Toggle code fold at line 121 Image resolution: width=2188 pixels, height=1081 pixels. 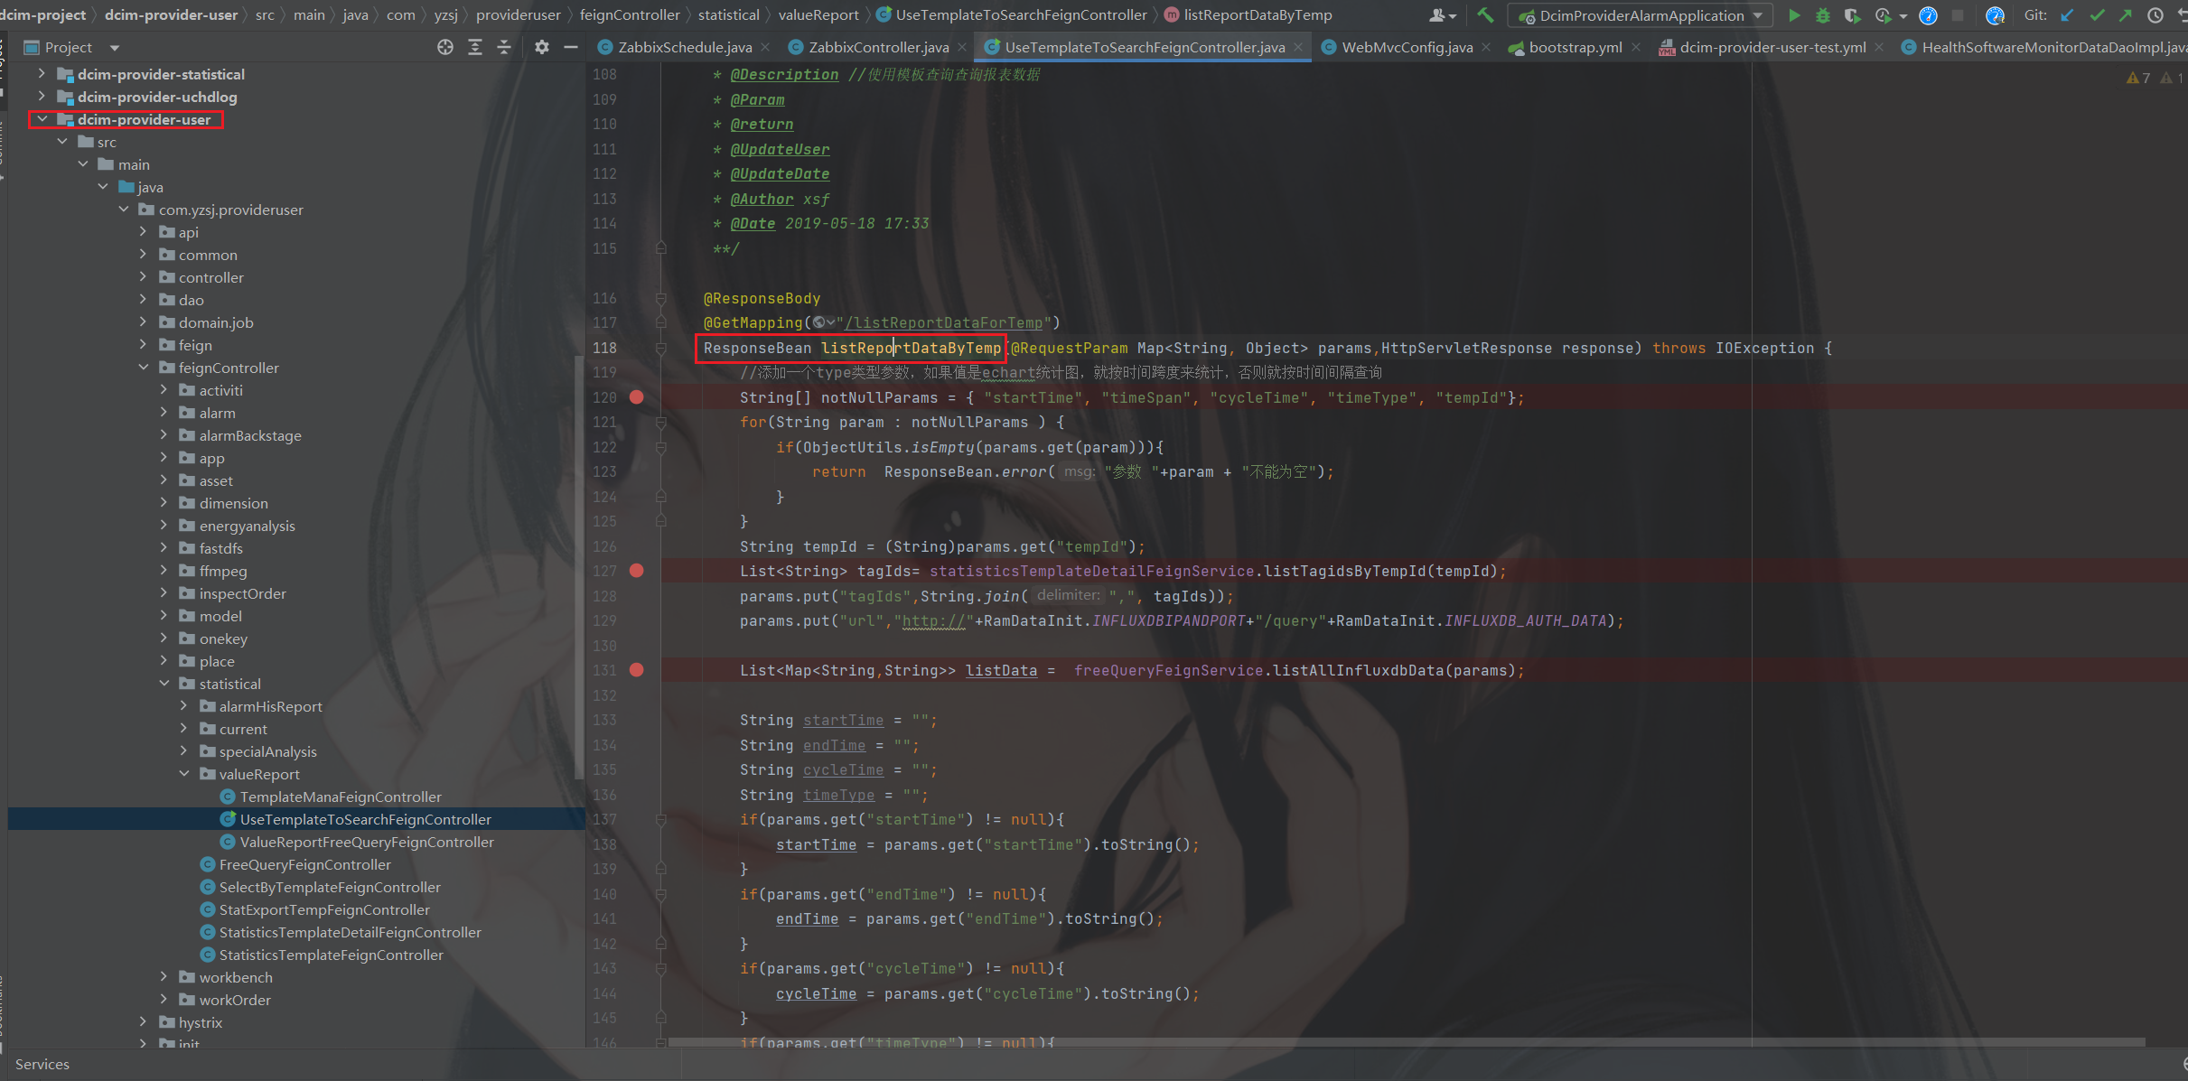tap(660, 422)
